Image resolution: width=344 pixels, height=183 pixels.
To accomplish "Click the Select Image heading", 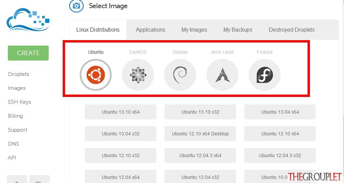I will (108, 6).
